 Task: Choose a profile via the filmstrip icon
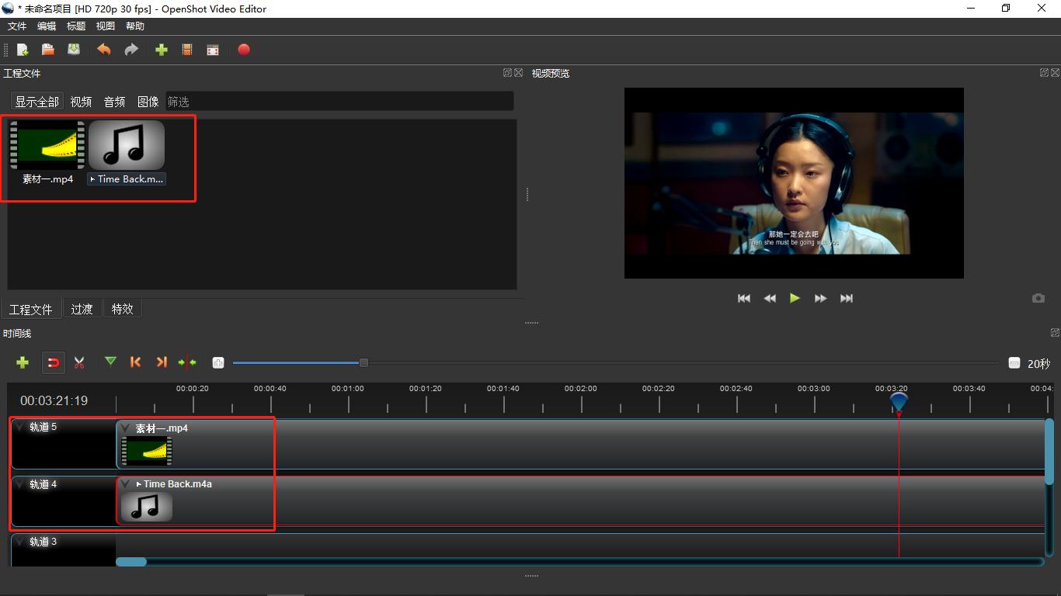pyautogui.click(x=187, y=50)
